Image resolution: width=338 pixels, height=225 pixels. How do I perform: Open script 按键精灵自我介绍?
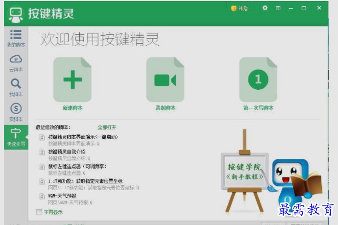tap(67, 151)
